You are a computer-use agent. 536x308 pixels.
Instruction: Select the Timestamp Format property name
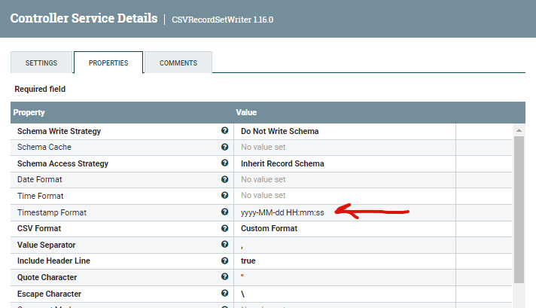52,212
